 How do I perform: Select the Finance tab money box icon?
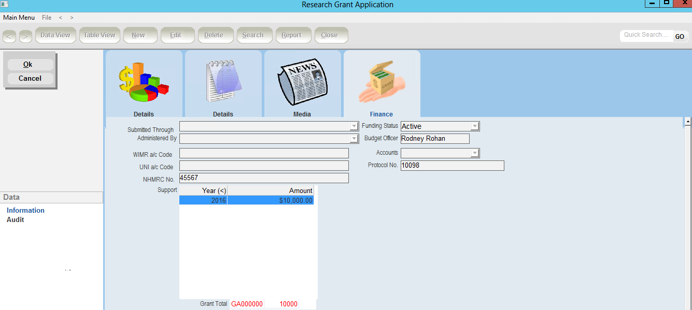coord(382,84)
